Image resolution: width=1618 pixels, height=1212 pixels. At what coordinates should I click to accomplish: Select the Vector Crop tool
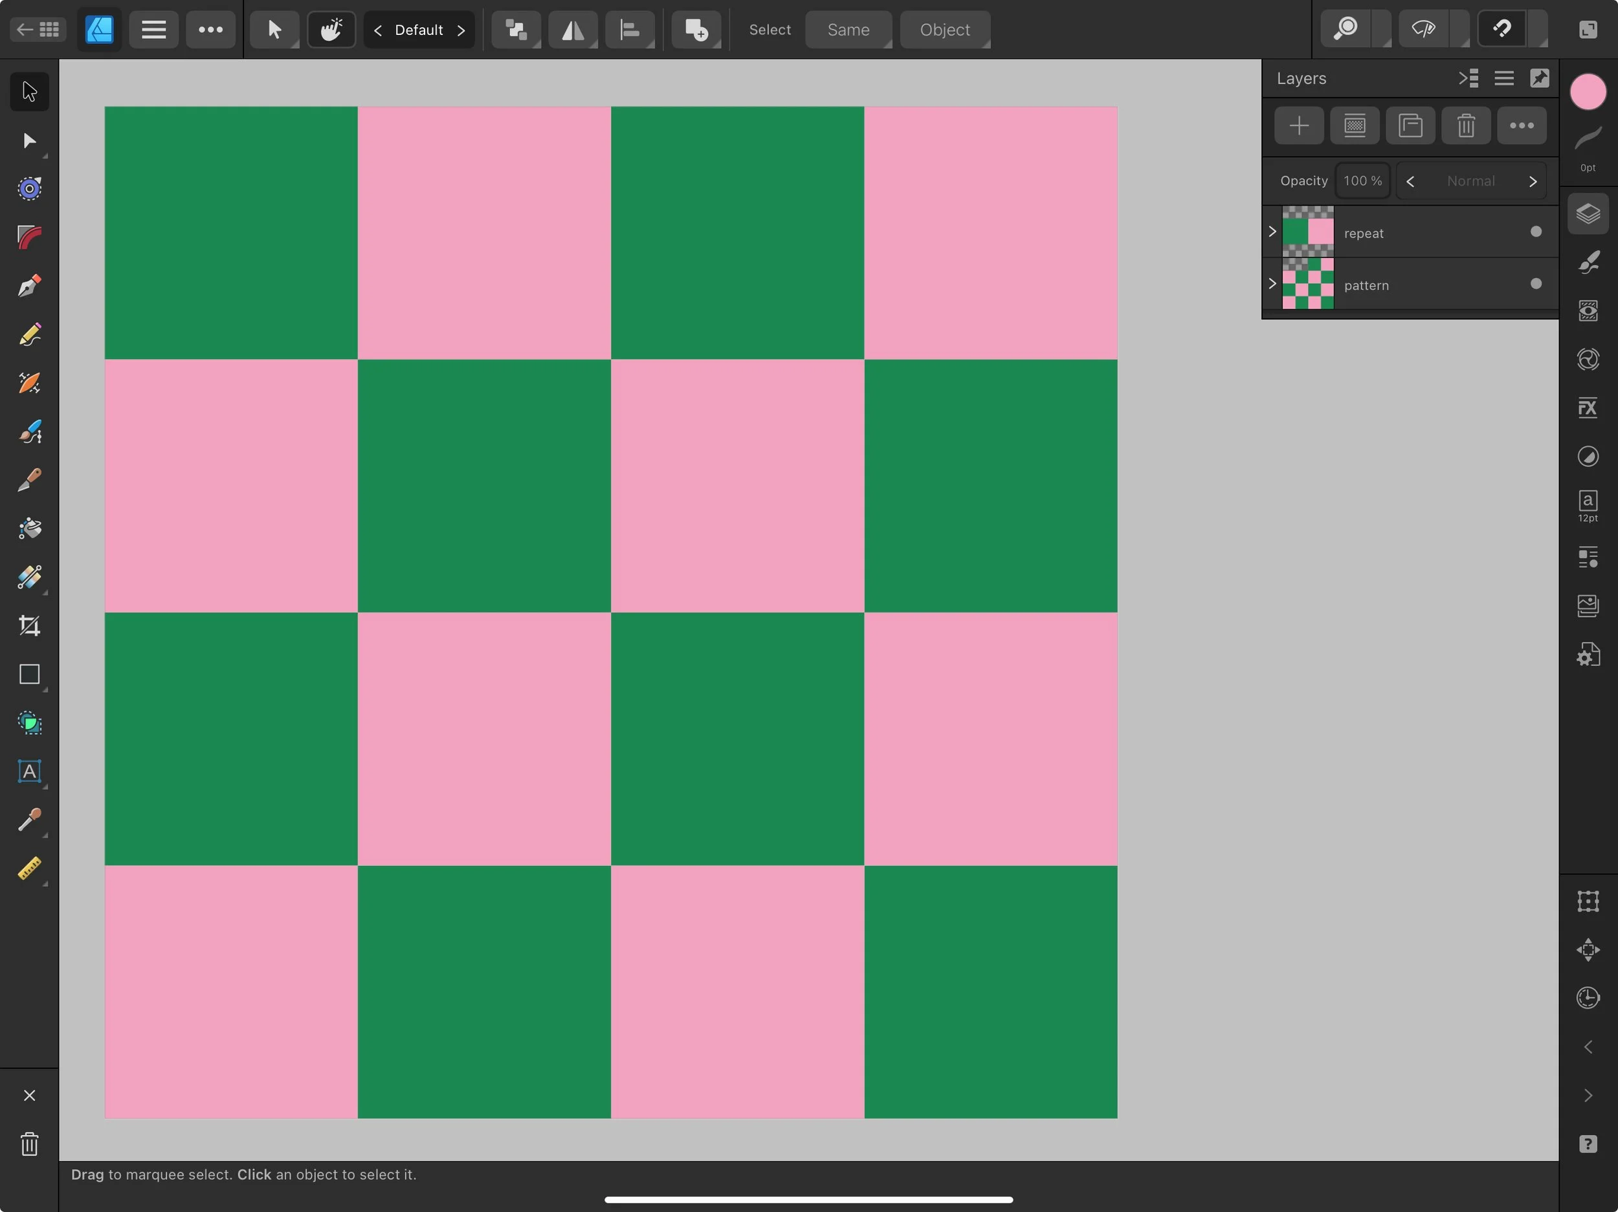(29, 626)
